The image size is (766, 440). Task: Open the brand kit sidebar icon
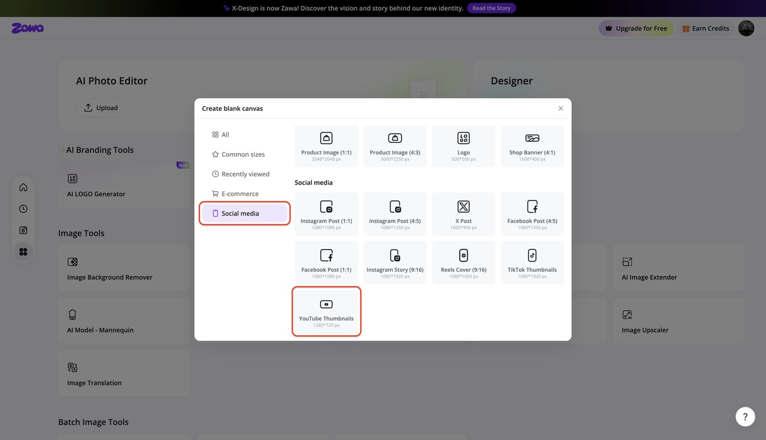coord(23,230)
